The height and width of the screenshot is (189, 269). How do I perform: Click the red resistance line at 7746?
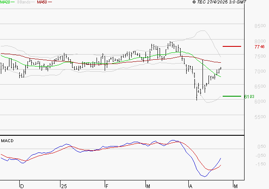232,46
